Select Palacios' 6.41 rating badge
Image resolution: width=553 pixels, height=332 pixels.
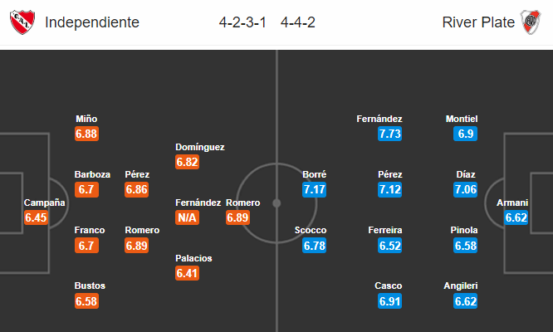click(x=188, y=273)
